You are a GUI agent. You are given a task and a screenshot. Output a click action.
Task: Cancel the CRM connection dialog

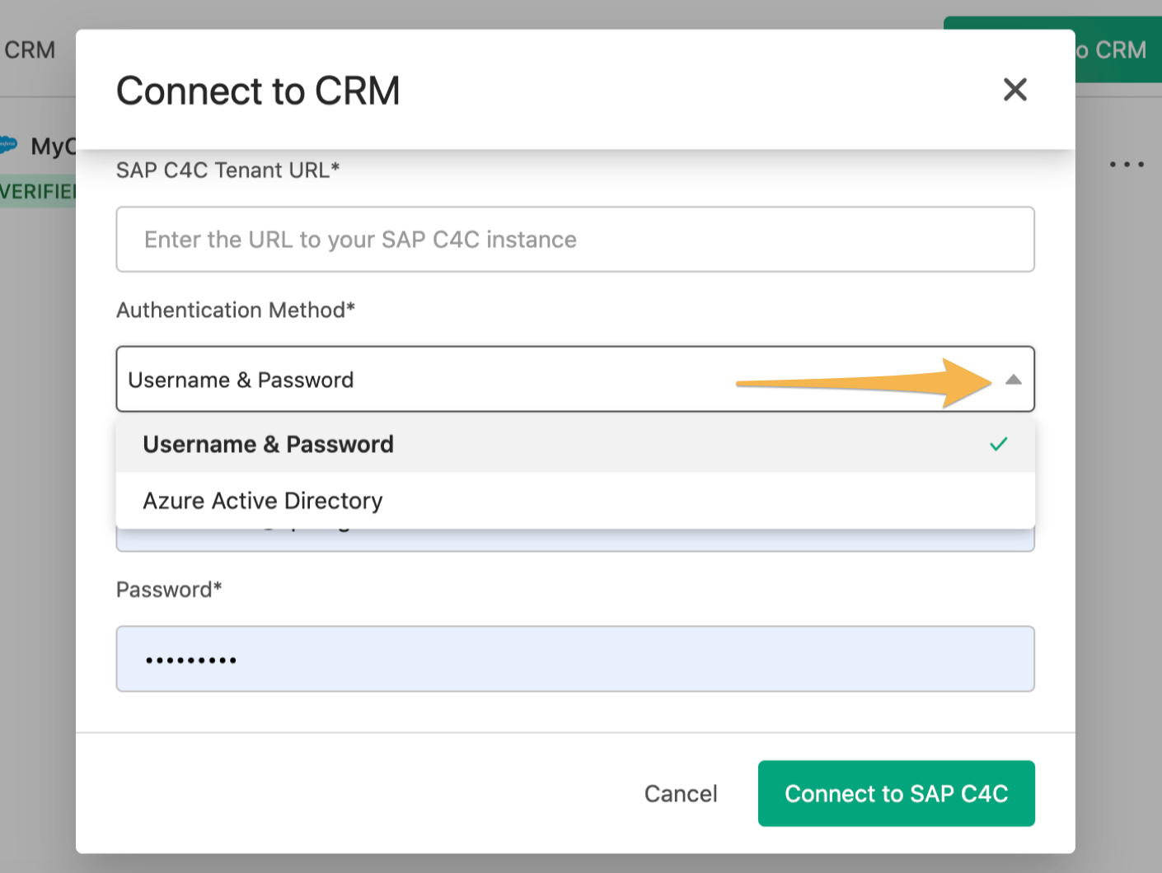[x=681, y=794]
